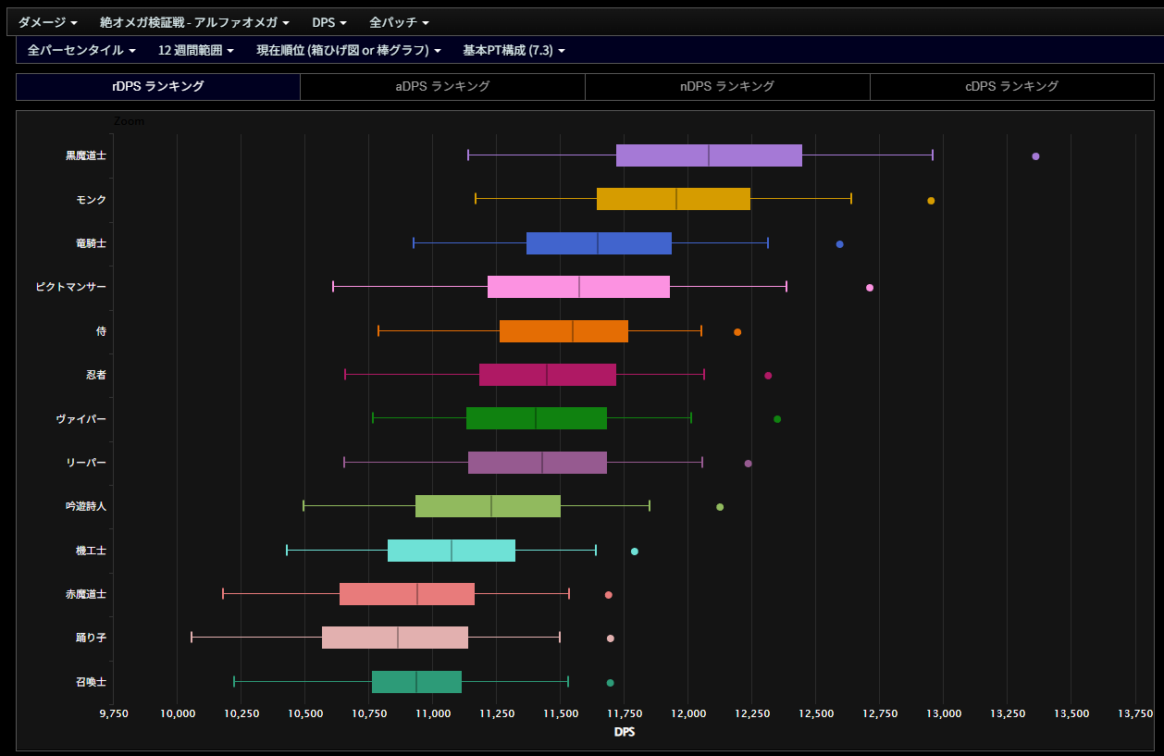The width and height of the screenshot is (1164, 756).
Task: Click the 踊り子 job label on axis
Action: pos(91,638)
